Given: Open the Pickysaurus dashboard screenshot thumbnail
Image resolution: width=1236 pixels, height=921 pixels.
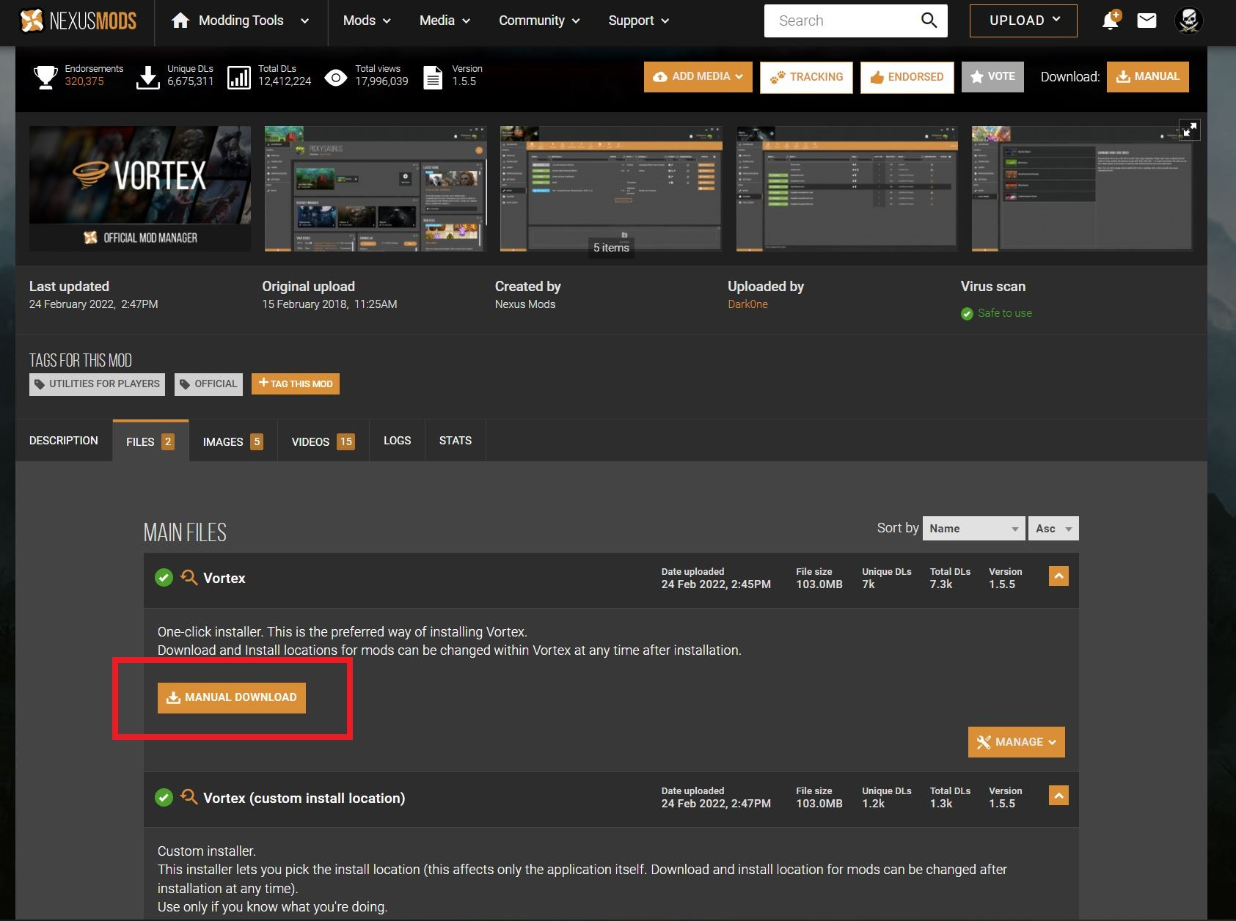Looking at the screenshot, I should [376, 189].
